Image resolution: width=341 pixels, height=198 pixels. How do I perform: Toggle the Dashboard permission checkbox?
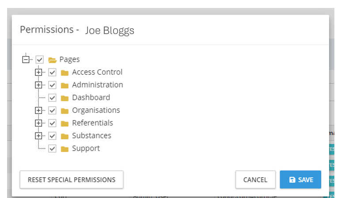(53, 98)
